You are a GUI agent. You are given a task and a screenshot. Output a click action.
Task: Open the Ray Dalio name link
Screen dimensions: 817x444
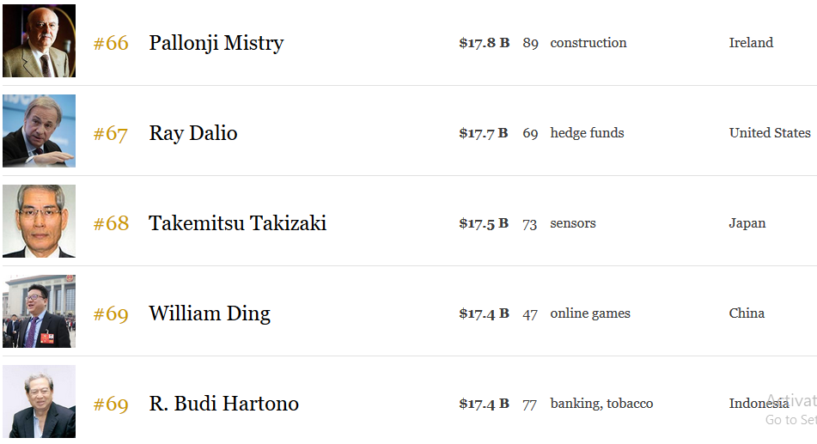pyautogui.click(x=193, y=133)
